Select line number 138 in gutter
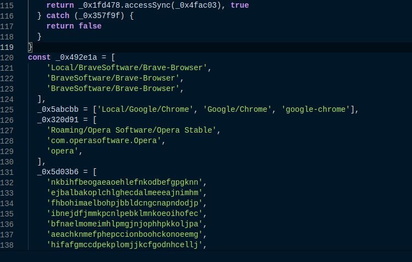Viewport: 412px width, 262px height. 7,245
